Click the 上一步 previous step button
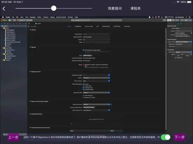This screenshot has height=144, width=193. [x=13, y=137]
